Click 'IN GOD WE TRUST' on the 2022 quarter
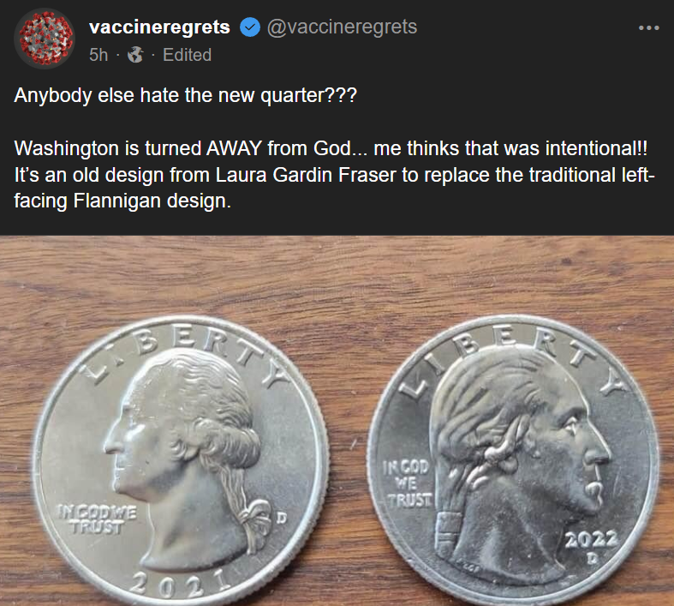 (x=408, y=483)
